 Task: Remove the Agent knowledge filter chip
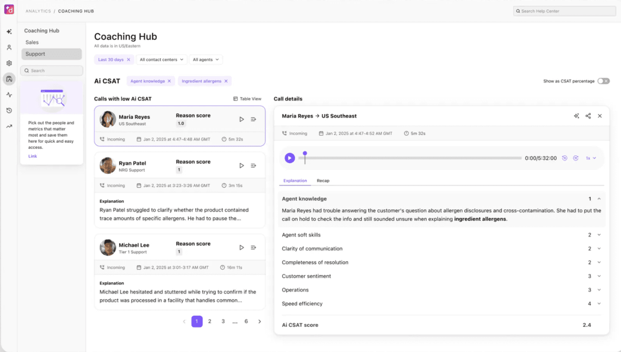click(x=169, y=81)
